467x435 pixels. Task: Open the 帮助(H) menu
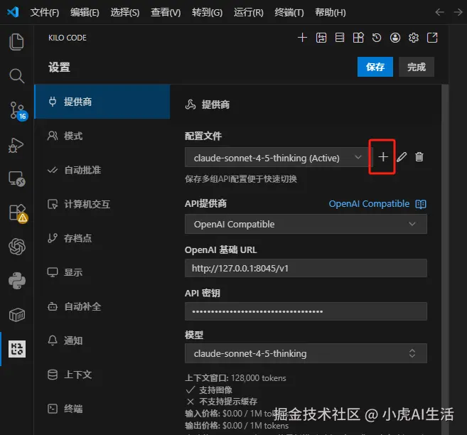[x=331, y=12]
